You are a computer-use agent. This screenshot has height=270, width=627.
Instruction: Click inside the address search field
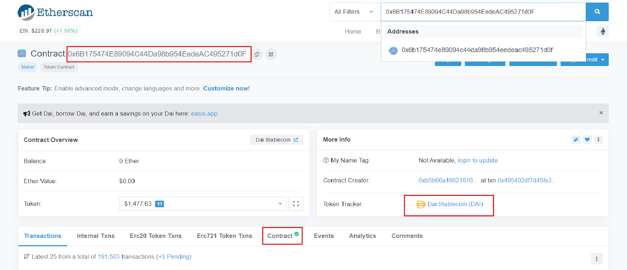point(483,12)
